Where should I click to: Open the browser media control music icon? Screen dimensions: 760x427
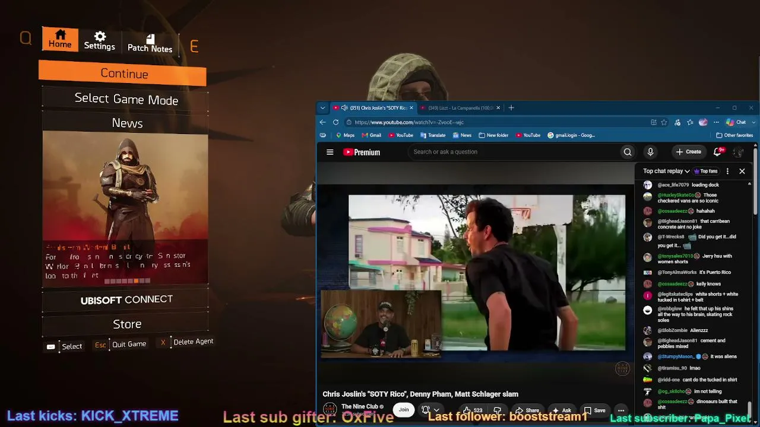677,122
